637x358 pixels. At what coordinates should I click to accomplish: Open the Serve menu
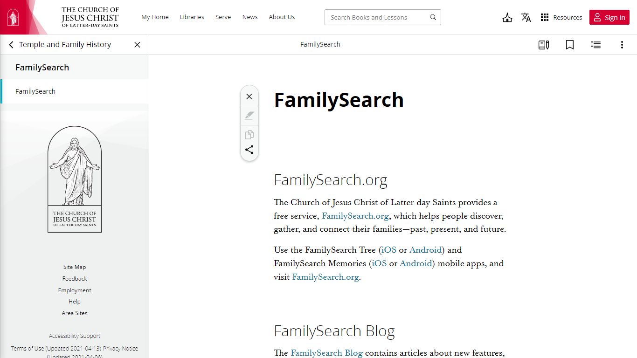point(223,17)
